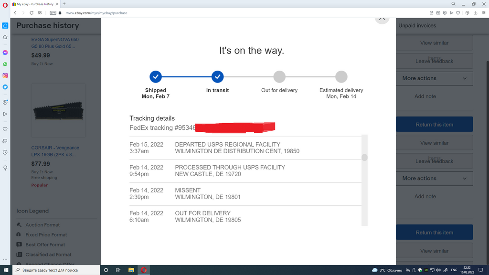Open ad blocker shield icon
489x275 pixels.
(x=445, y=13)
